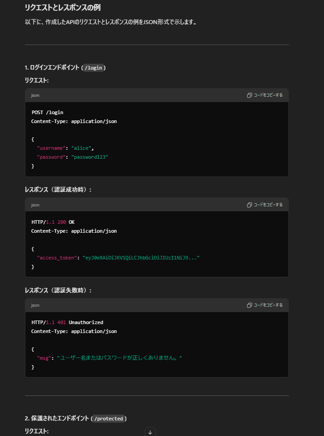This screenshot has height=436, width=324.
Task: Click 'コードをコピーする' text on the access_token response block
Action: coord(268,205)
